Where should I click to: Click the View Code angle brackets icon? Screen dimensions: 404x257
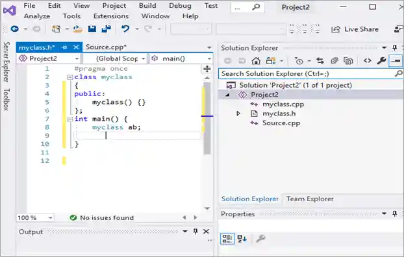tap(368, 61)
